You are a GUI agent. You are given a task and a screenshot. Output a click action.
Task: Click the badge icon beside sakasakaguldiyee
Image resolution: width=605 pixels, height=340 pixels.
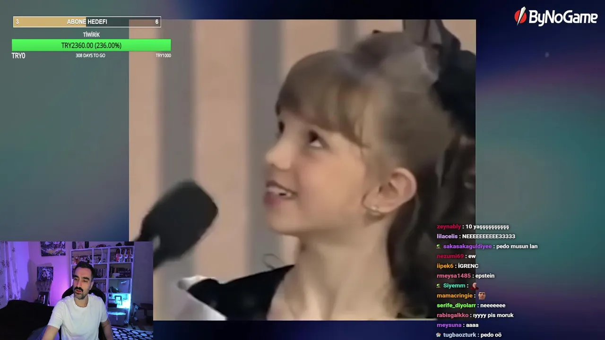click(439, 246)
